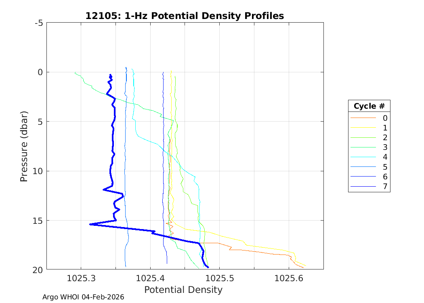Select legend entry for cycle 2
The image size is (424, 303).
tap(369, 137)
